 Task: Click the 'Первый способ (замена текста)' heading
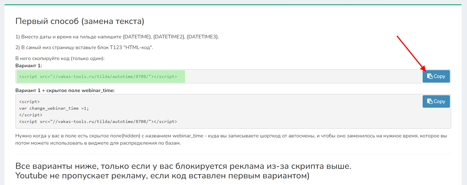click(80, 21)
